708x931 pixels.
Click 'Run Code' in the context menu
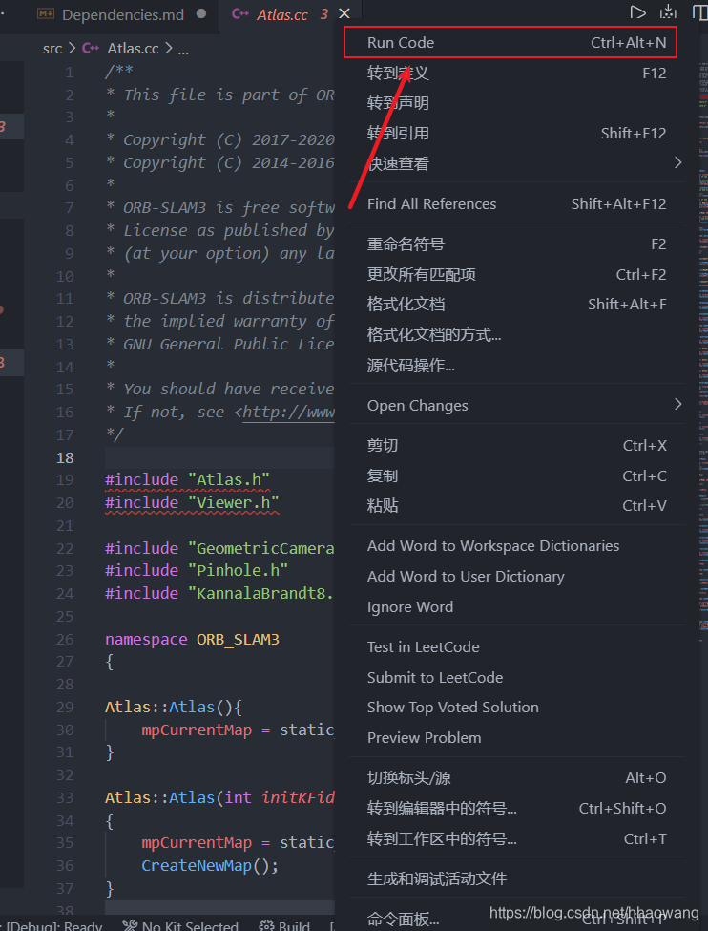(x=402, y=43)
